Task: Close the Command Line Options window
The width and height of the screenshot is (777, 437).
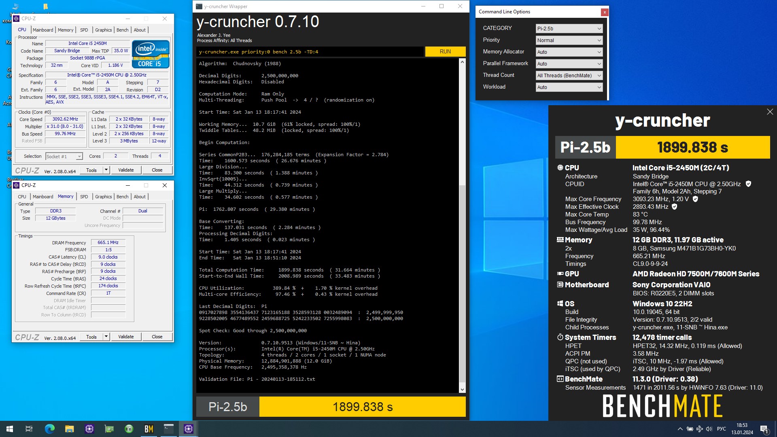Action: tap(605, 12)
